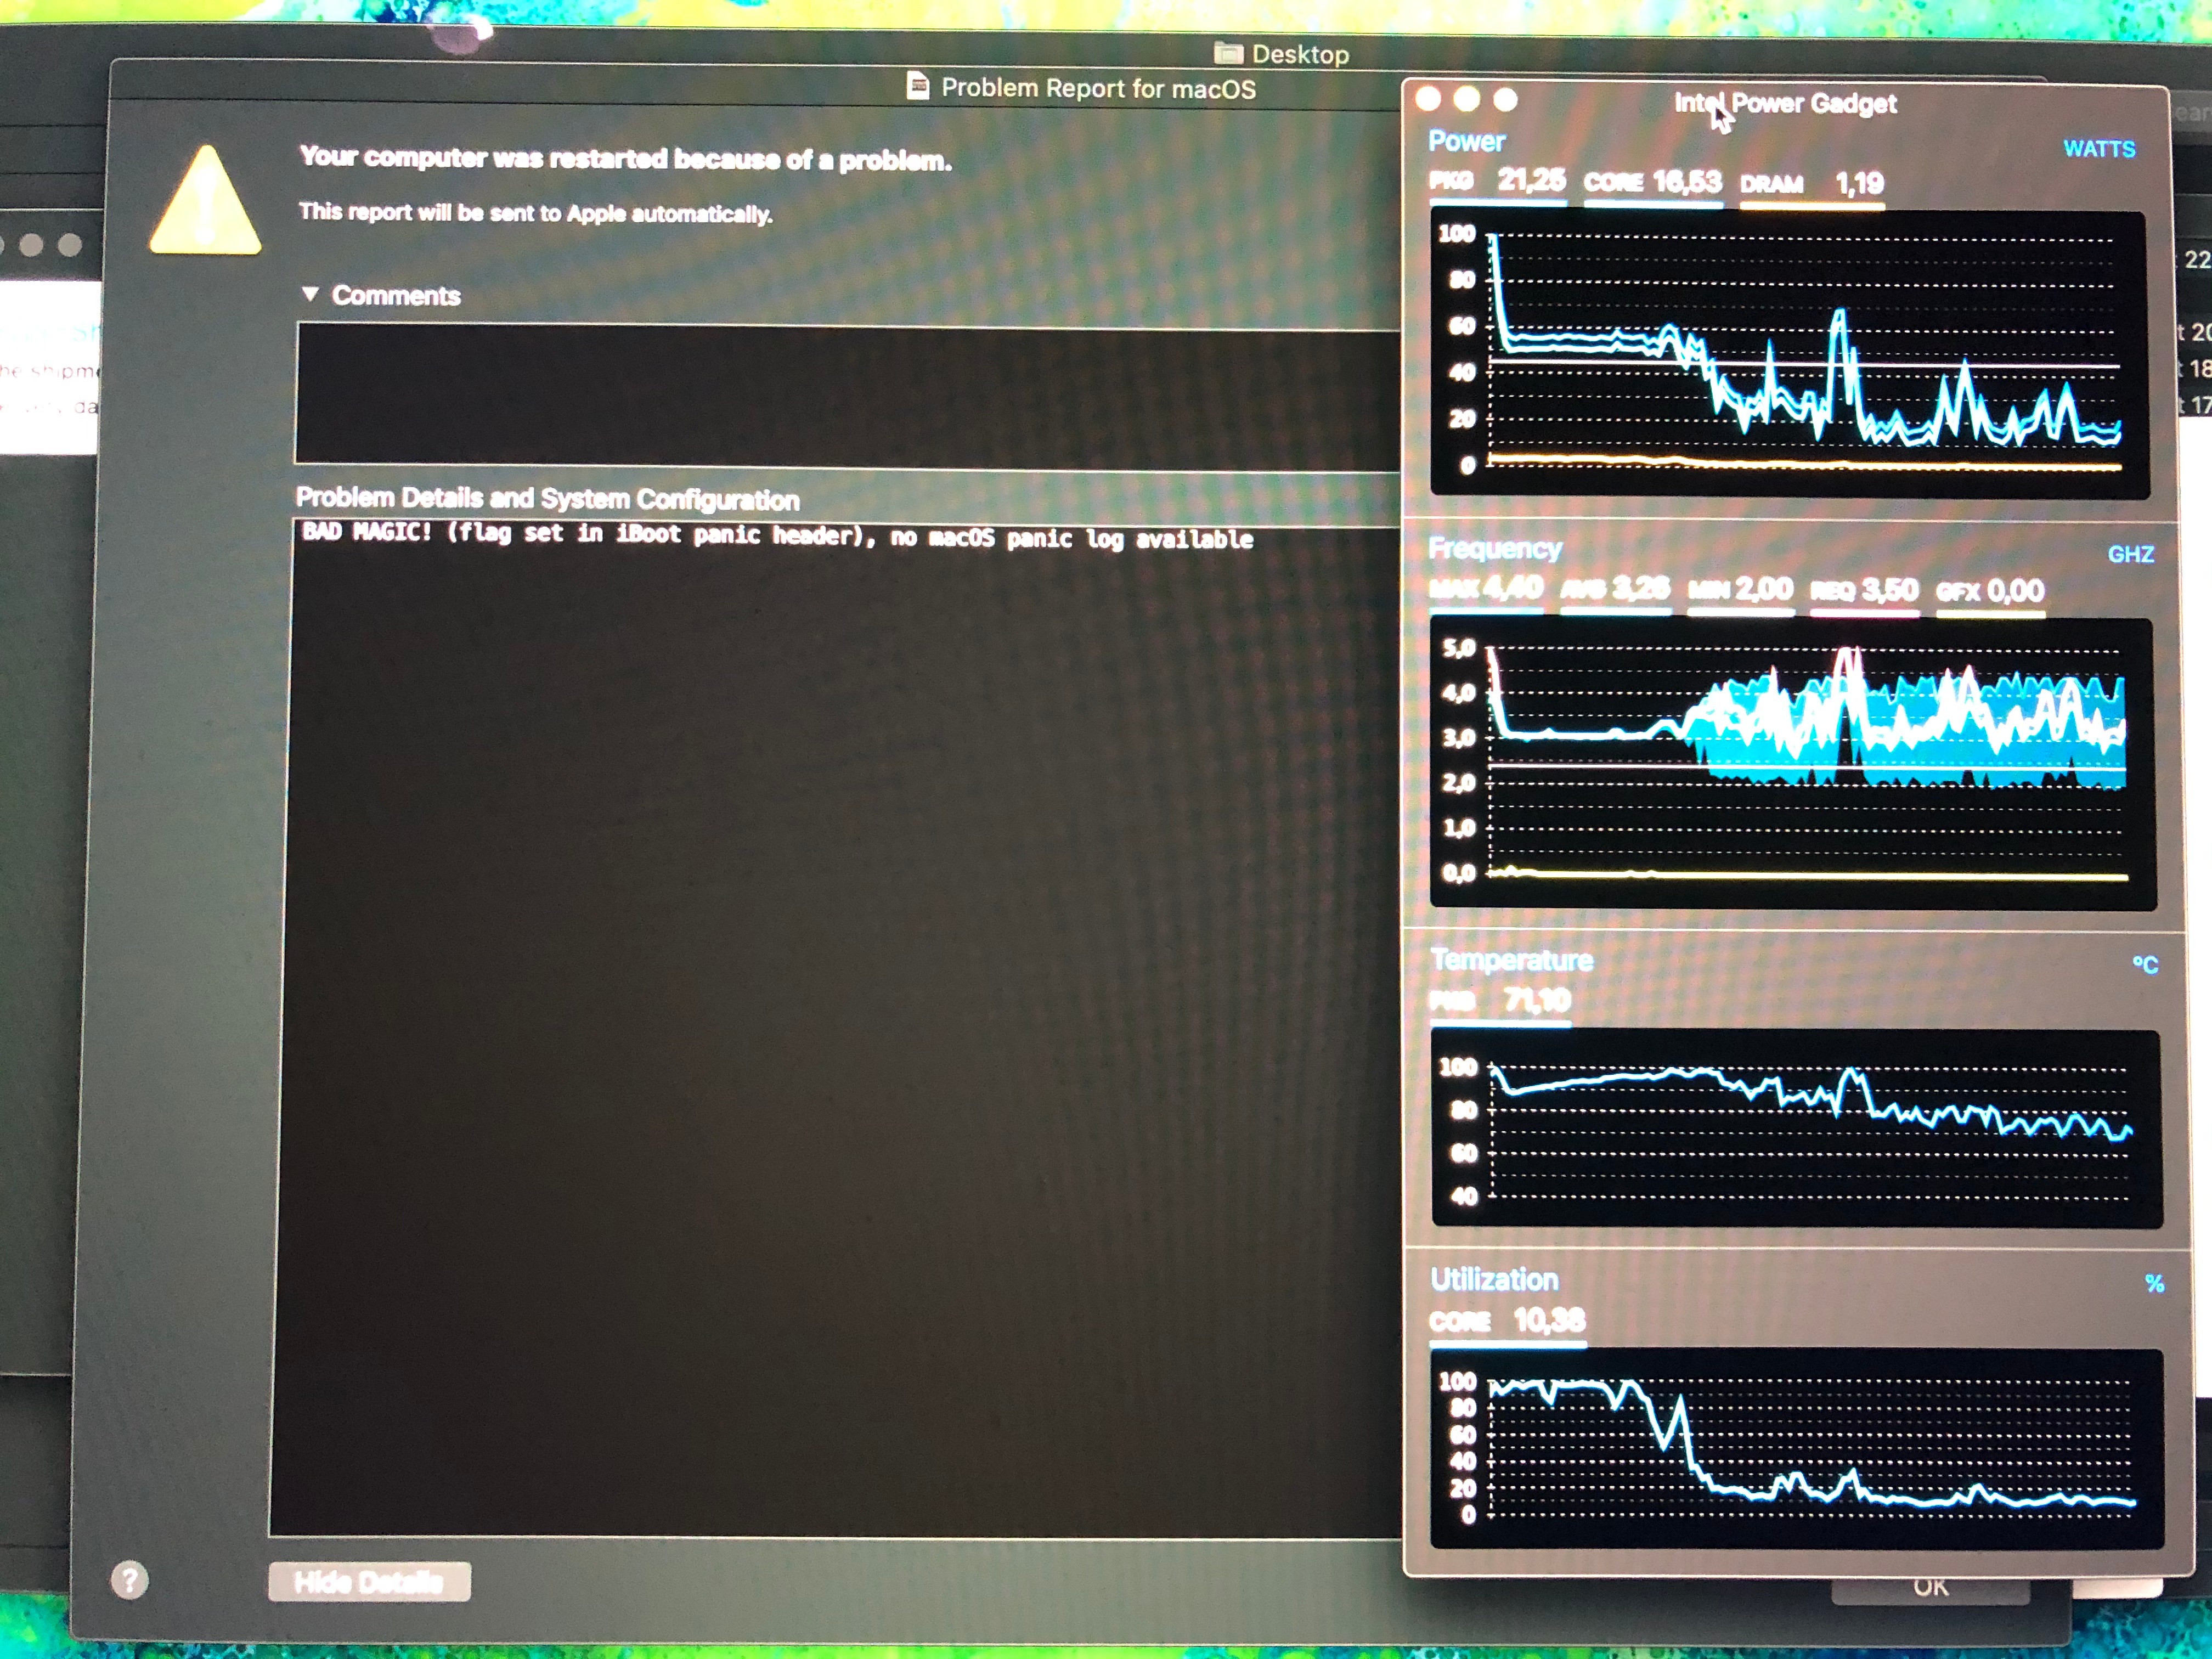The width and height of the screenshot is (2212, 1659).
Task: Click the Problem Report document title icon
Action: coord(917,87)
